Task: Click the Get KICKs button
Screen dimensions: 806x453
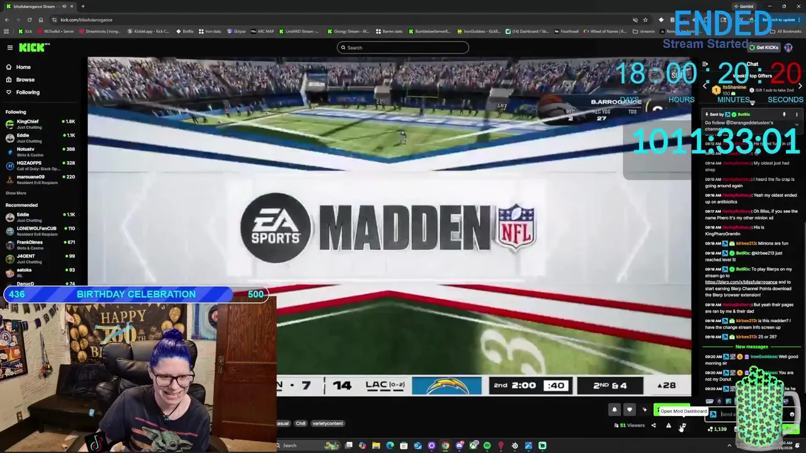Action: 764,47
